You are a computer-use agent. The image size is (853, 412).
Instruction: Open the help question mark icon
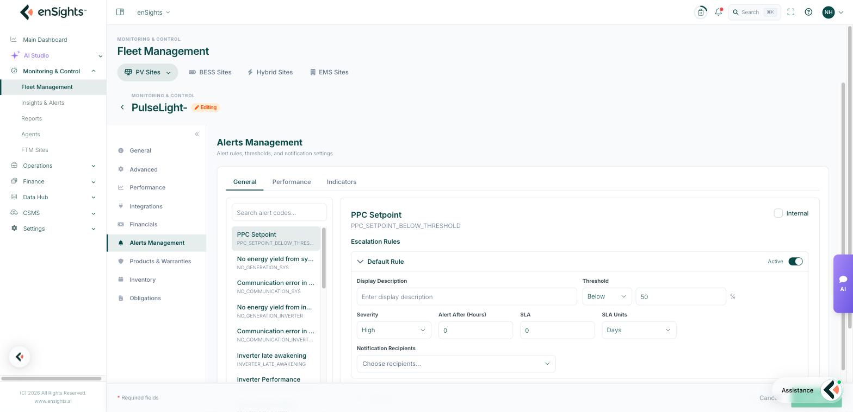[808, 12]
